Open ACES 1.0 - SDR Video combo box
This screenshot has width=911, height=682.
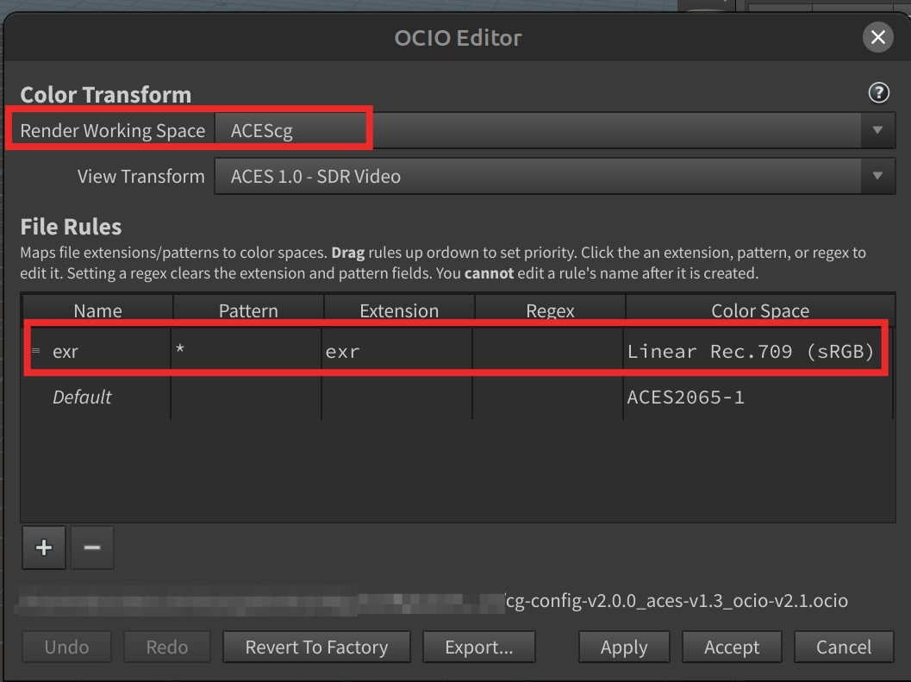555,176
